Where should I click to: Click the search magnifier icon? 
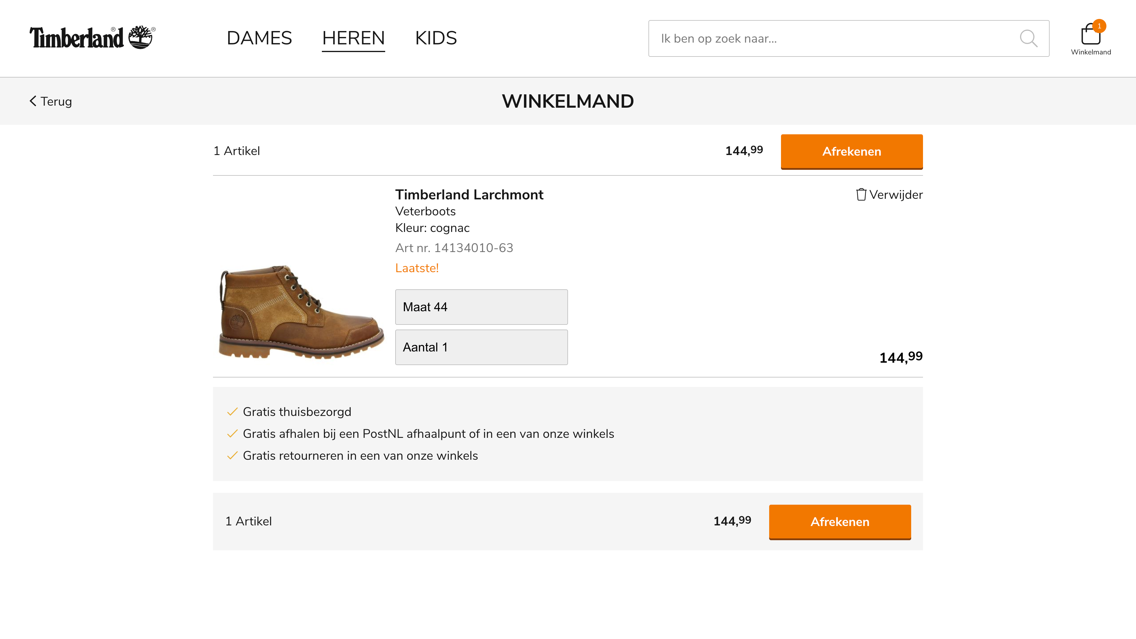click(1028, 38)
